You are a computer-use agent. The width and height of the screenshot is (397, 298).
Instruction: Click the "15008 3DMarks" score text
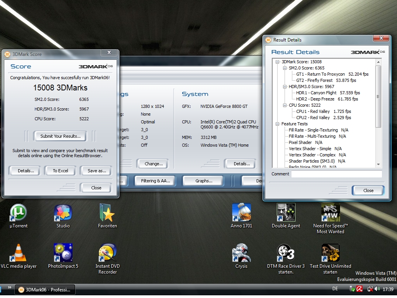(60, 88)
